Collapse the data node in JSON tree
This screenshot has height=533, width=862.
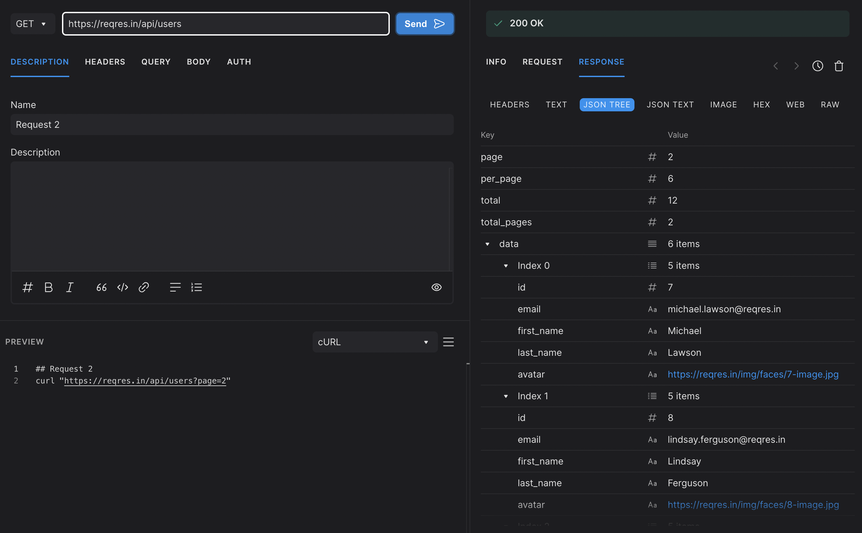point(487,244)
